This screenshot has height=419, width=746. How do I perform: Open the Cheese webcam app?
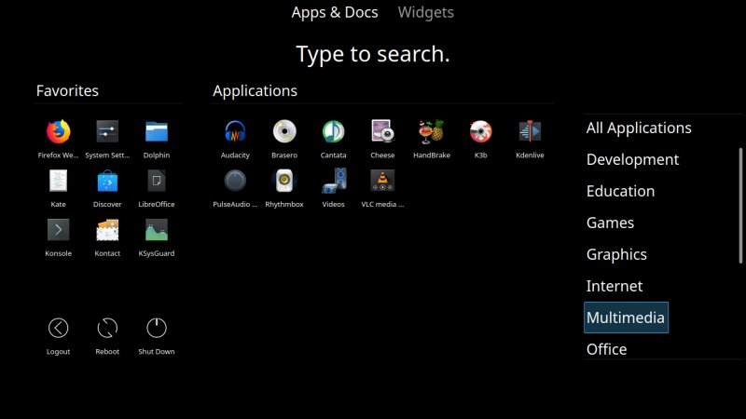pos(382,132)
